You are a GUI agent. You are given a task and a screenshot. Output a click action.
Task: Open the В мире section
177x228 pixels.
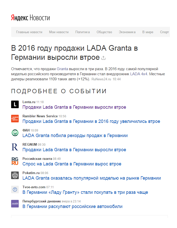(148, 32)
